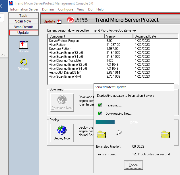Click the 24% progress bar
This screenshot has width=180, height=175.
pyautogui.click(x=134, y=122)
